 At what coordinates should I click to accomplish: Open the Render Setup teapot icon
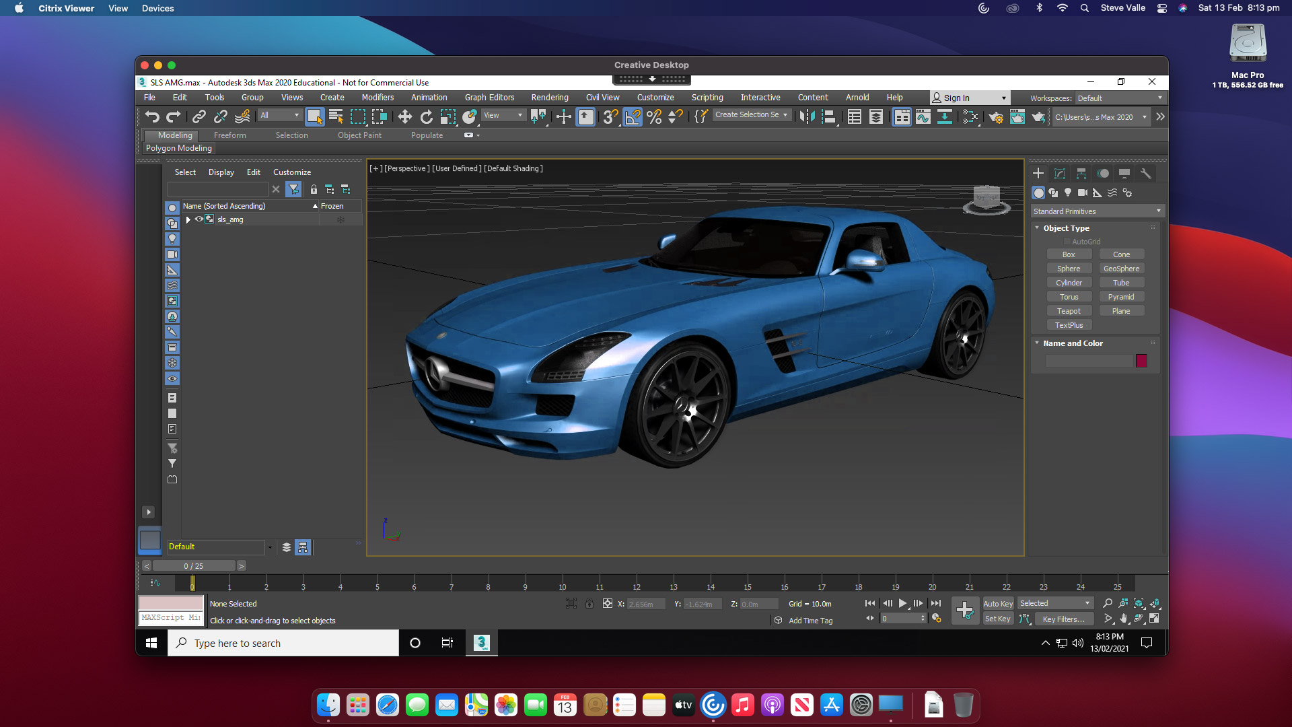click(x=996, y=117)
